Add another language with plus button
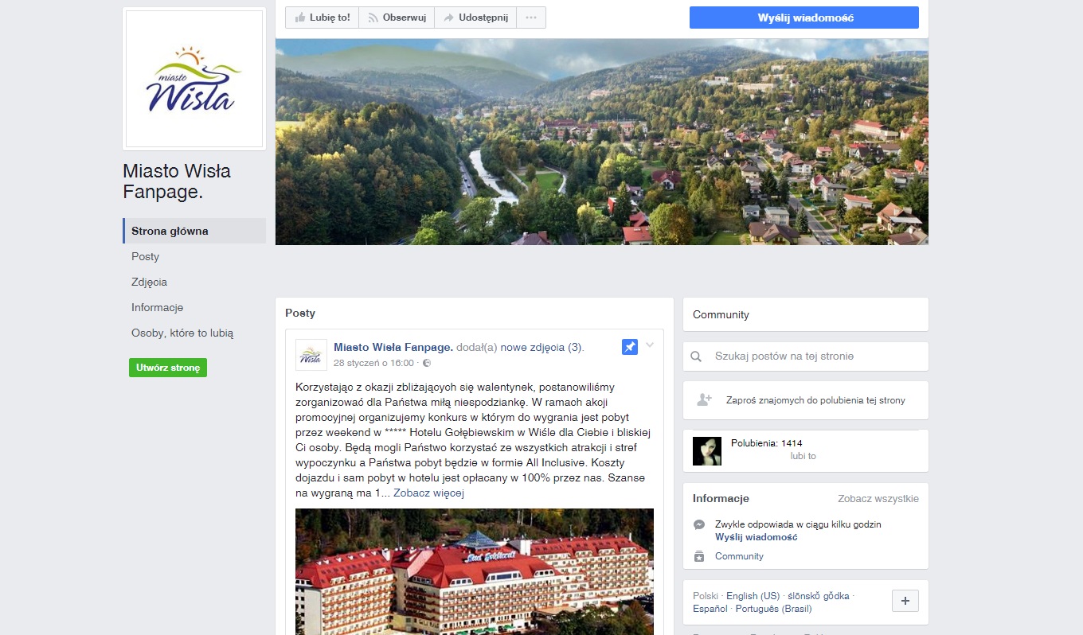 (905, 601)
